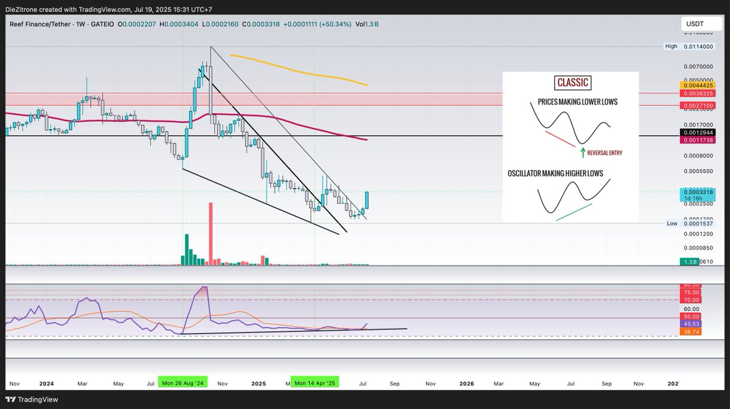Click the 2026 year label on time axis
The height and width of the screenshot is (409, 730).
point(467,384)
